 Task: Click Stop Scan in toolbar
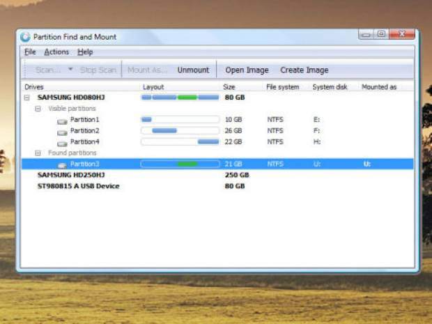tap(98, 70)
